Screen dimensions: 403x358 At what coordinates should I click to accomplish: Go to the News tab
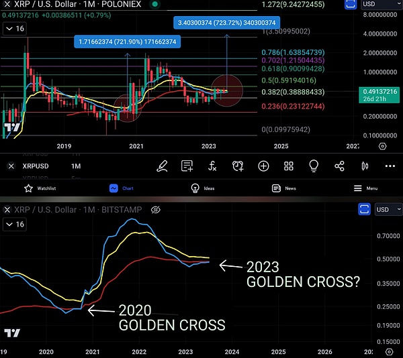tap(283, 188)
